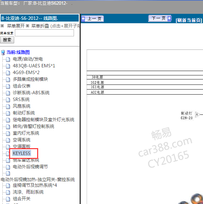
Task: Click page icon next to 483QB-UAES EMS*1
Action: coord(8,66)
